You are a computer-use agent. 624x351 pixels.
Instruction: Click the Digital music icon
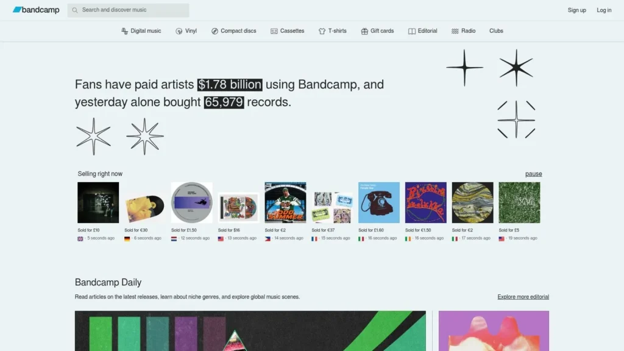click(x=124, y=31)
